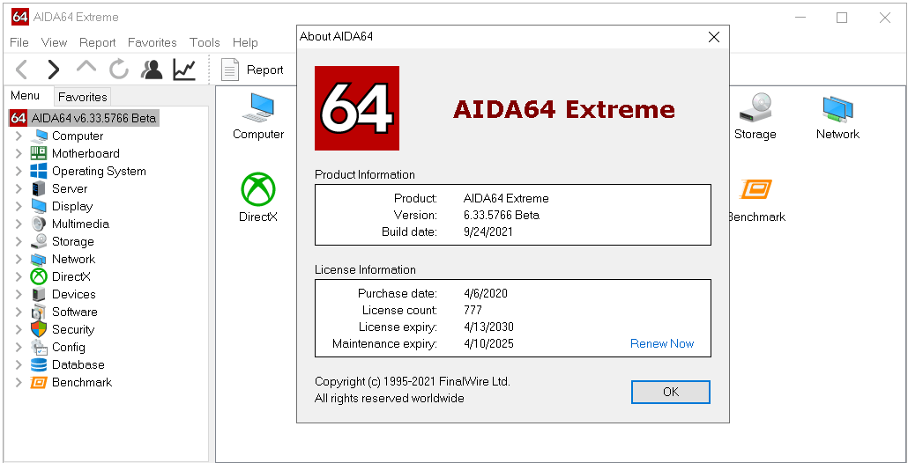Open the user profile icon in toolbar
This screenshot has height=463, width=908.
(152, 70)
